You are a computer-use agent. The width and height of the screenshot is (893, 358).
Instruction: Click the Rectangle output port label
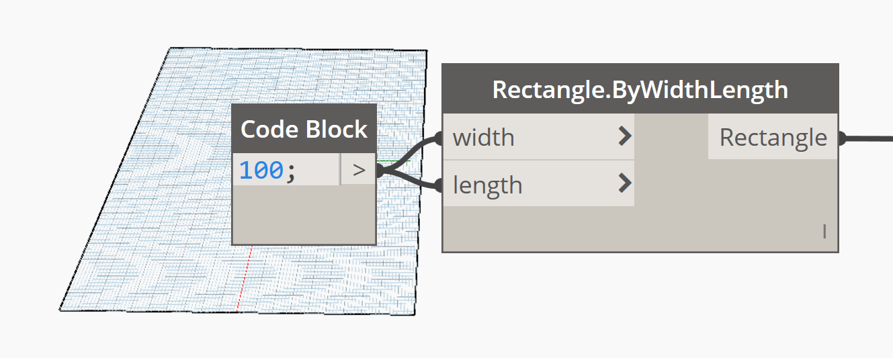coord(773,138)
